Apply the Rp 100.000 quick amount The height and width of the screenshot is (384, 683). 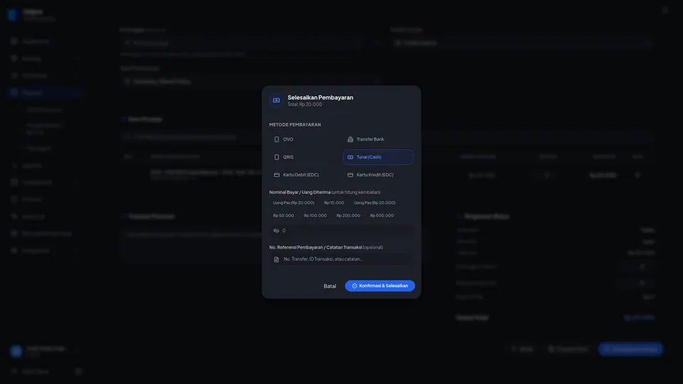315,215
